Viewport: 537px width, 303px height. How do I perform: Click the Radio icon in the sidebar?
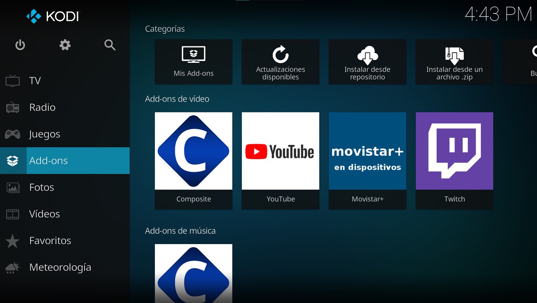click(13, 107)
